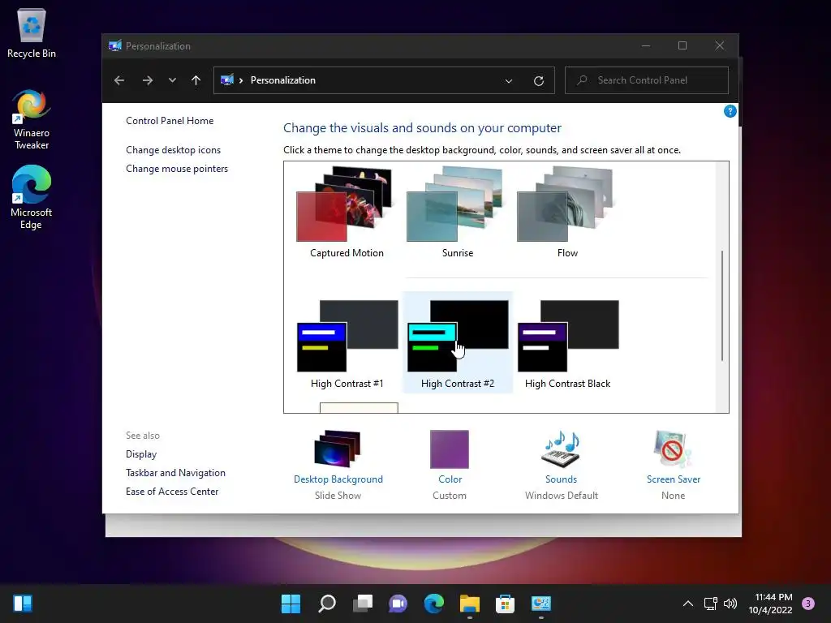Select the Recycle Bin desktop icon
Viewport: 831px width, 623px height.
point(32,32)
